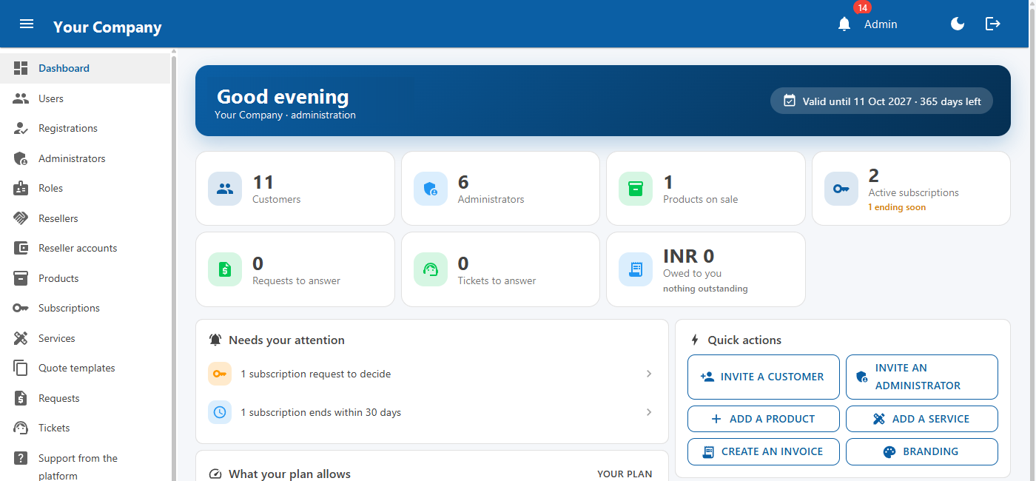1036x481 pixels.
Task: Click the Subscriptions key icon in sidebar
Action: 21,308
